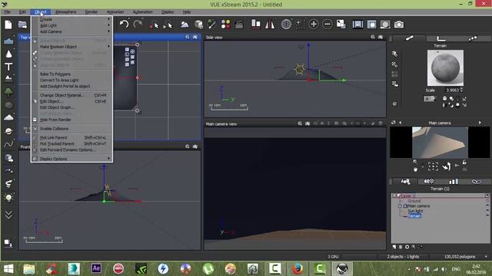Viewport: 492px width, 276px height.
Task: Open the Create submenu entry
Action: [x=71, y=19]
